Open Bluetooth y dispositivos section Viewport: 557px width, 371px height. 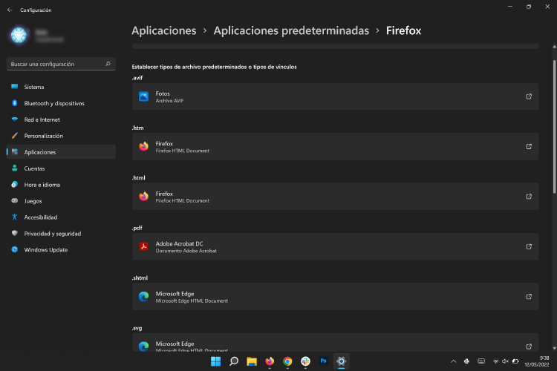coord(53,103)
